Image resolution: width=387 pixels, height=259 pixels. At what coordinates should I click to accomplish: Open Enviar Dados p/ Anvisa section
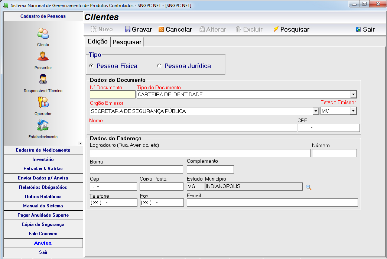point(43,178)
